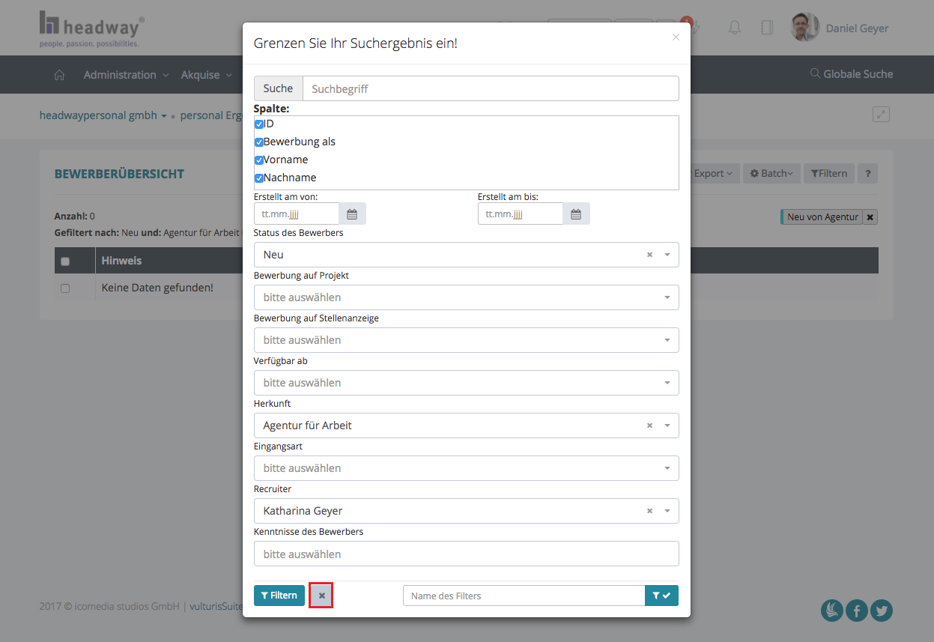
Task: Open the 'Erstellt am bis' calendar picker
Action: [x=576, y=214]
